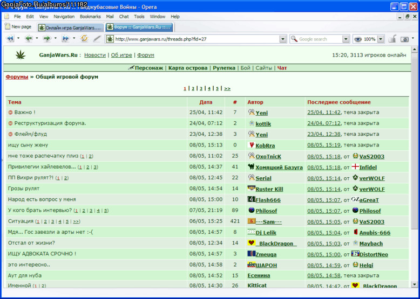Click the Forward arrow button
Viewport: 420px width, 299px height.
point(47,39)
